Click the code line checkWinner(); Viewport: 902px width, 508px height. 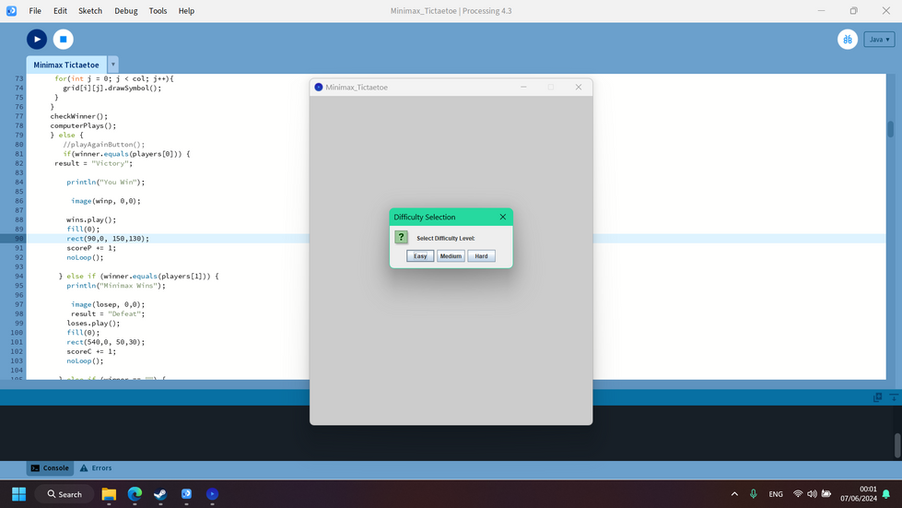(x=79, y=116)
